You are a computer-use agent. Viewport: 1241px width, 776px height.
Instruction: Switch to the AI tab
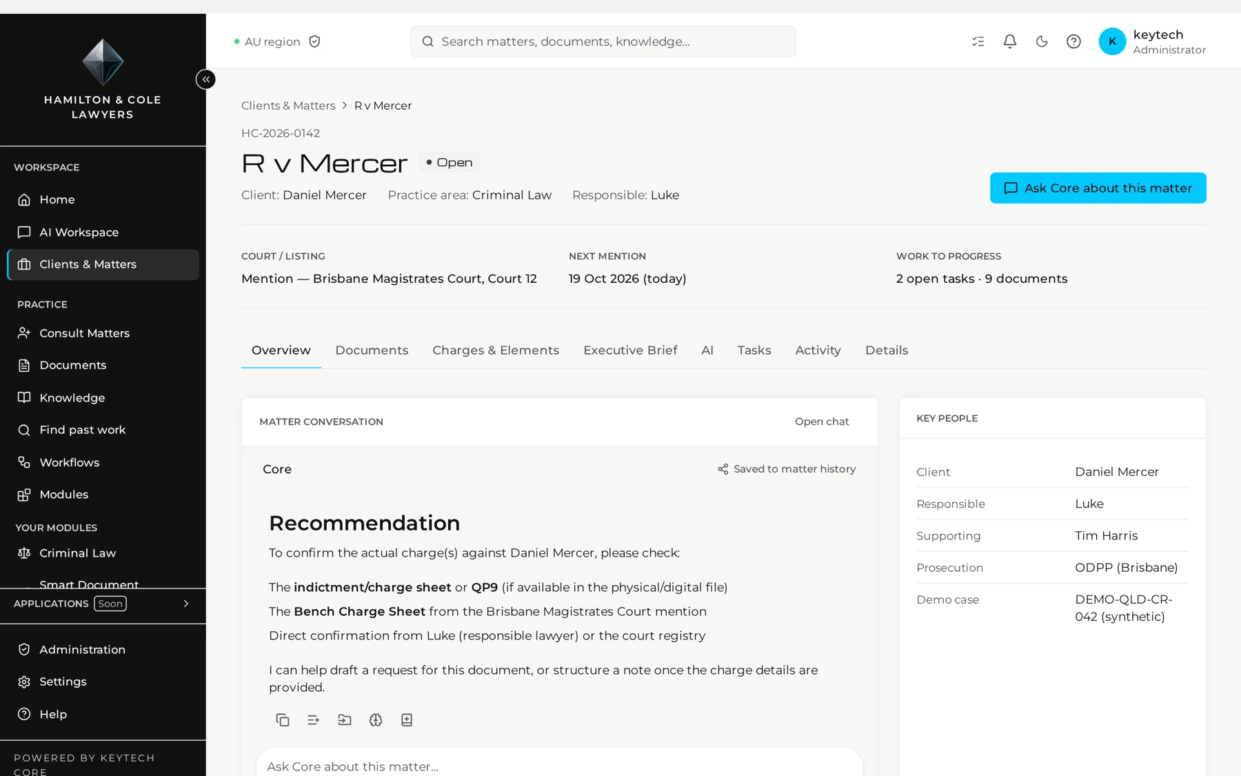click(707, 350)
